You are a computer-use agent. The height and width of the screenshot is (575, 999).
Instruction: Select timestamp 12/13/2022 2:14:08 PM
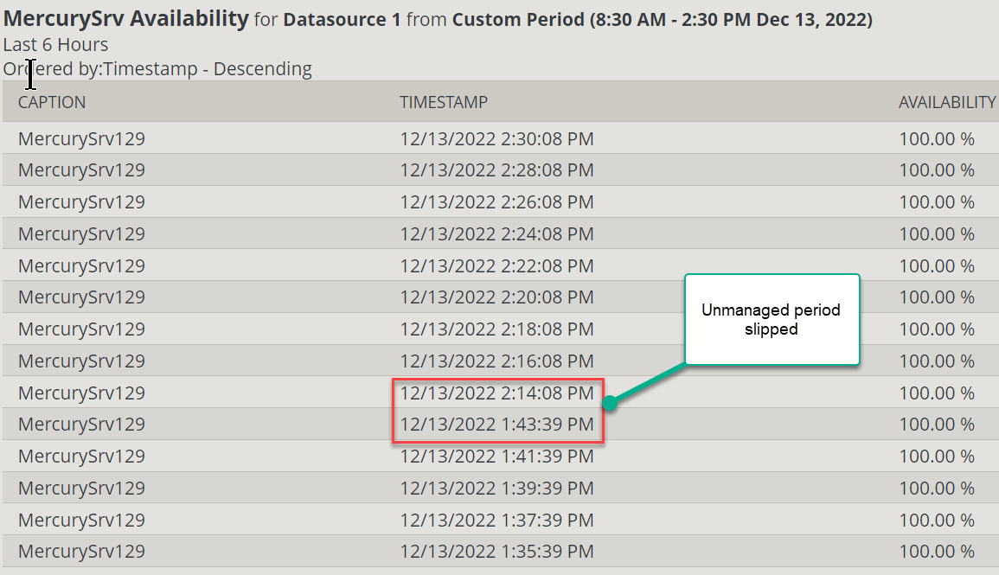coord(497,393)
